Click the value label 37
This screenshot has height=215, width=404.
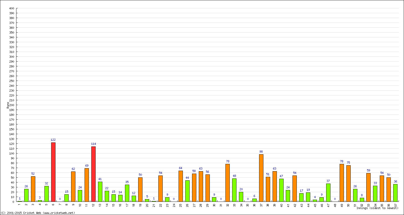pos(328,181)
